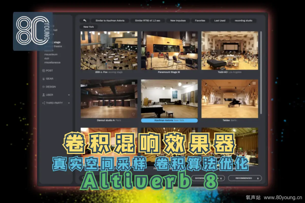Select the DESIGN category in the sidebar
This screenshot has width=305, height=203.
coord(49,87)
